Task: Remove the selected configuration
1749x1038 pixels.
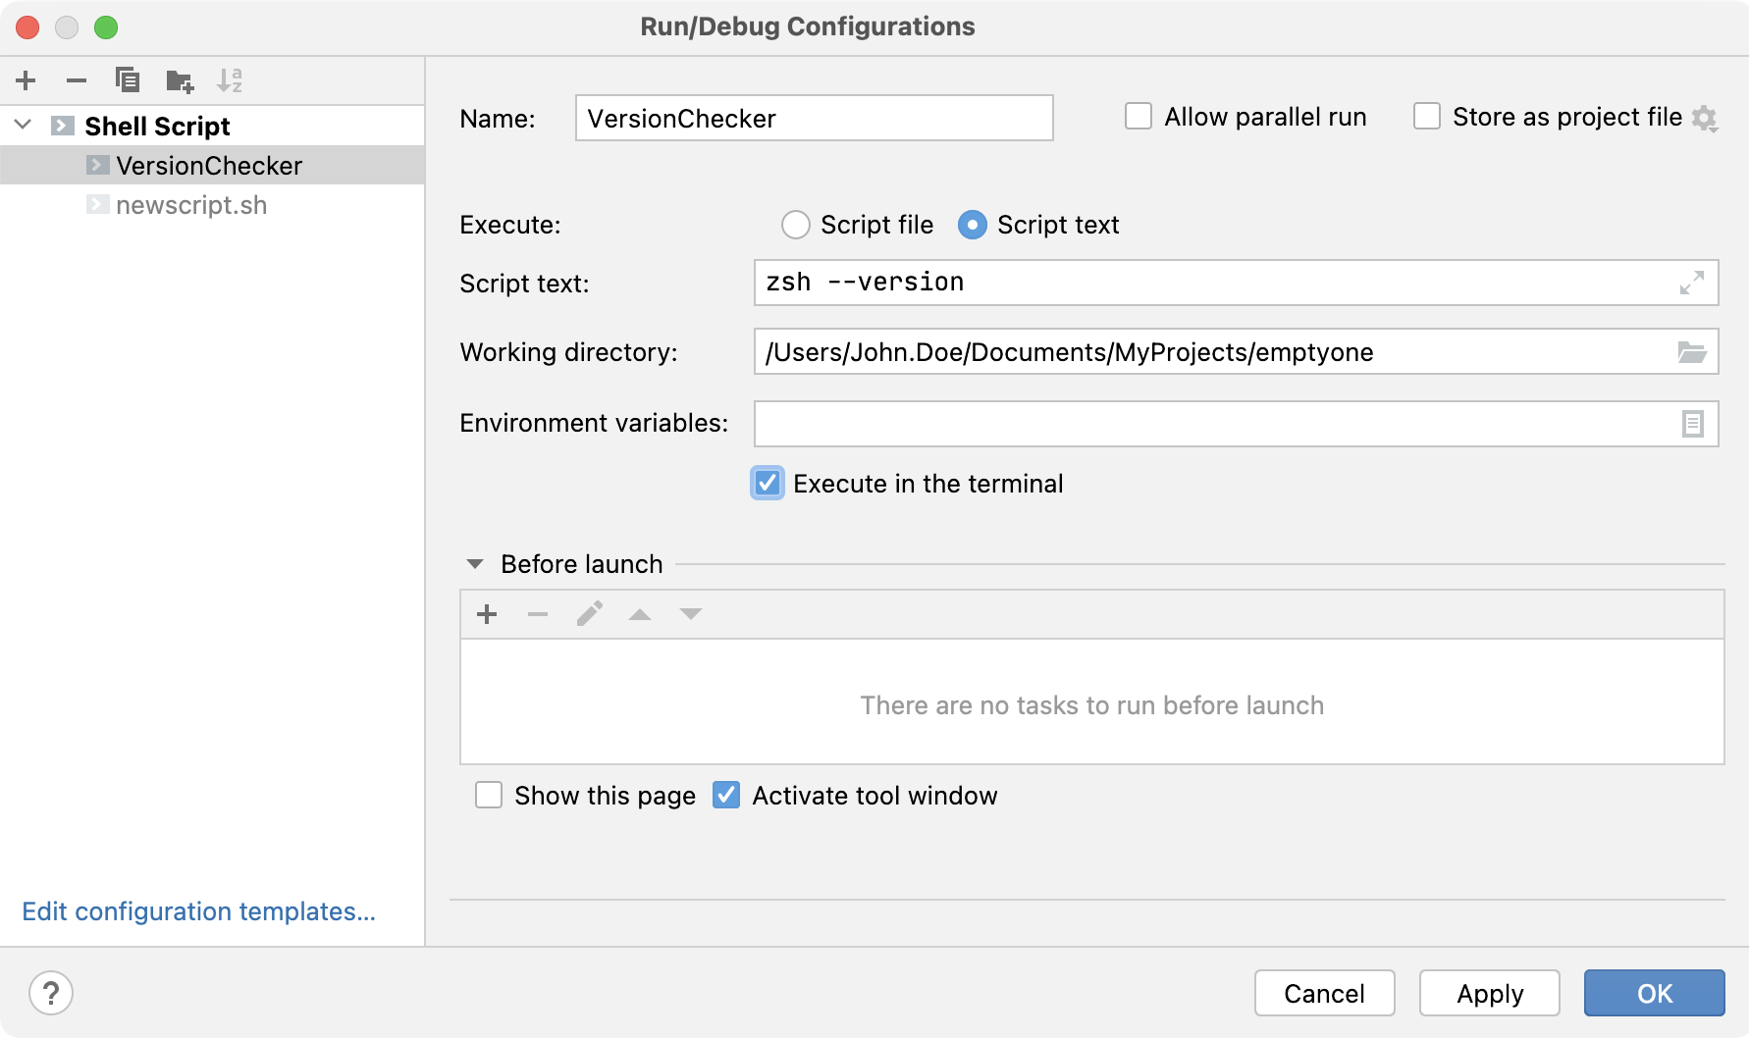Action: pos(77,80)
